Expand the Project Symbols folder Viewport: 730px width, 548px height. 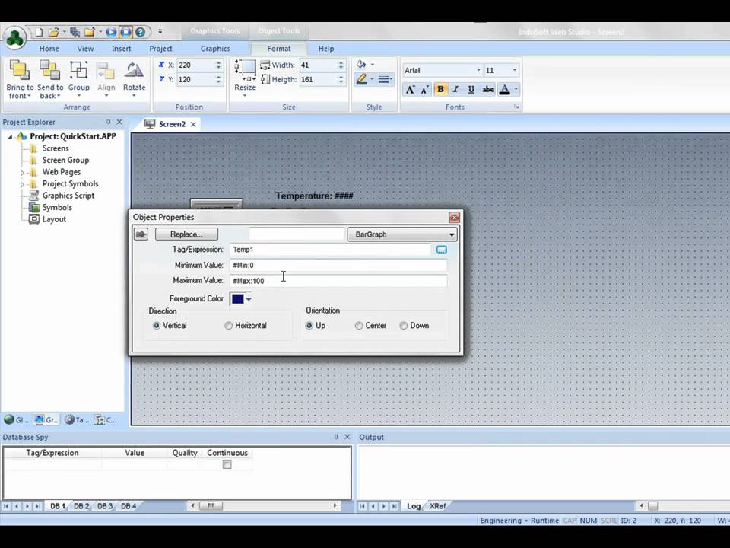click(x=22, y=184)
